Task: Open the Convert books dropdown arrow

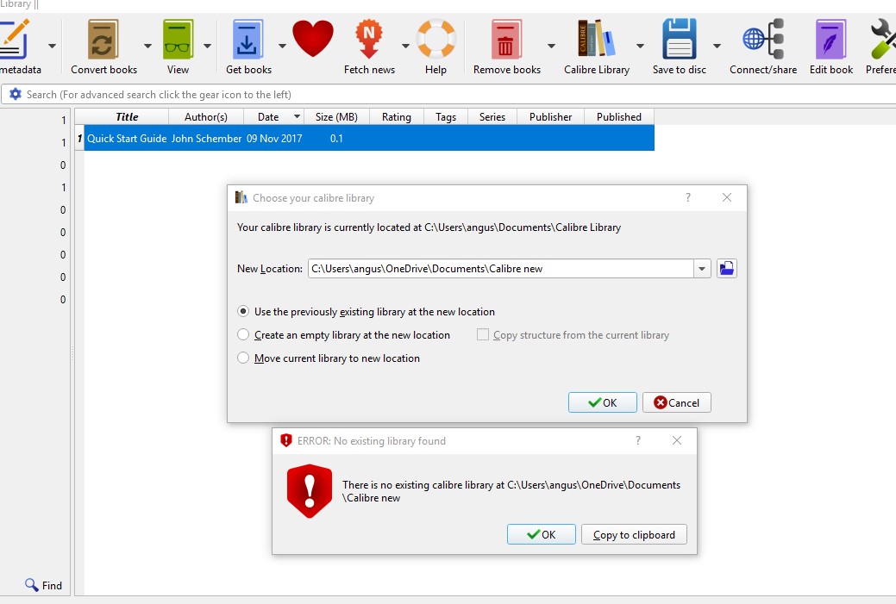Action: tap(147, 46)
